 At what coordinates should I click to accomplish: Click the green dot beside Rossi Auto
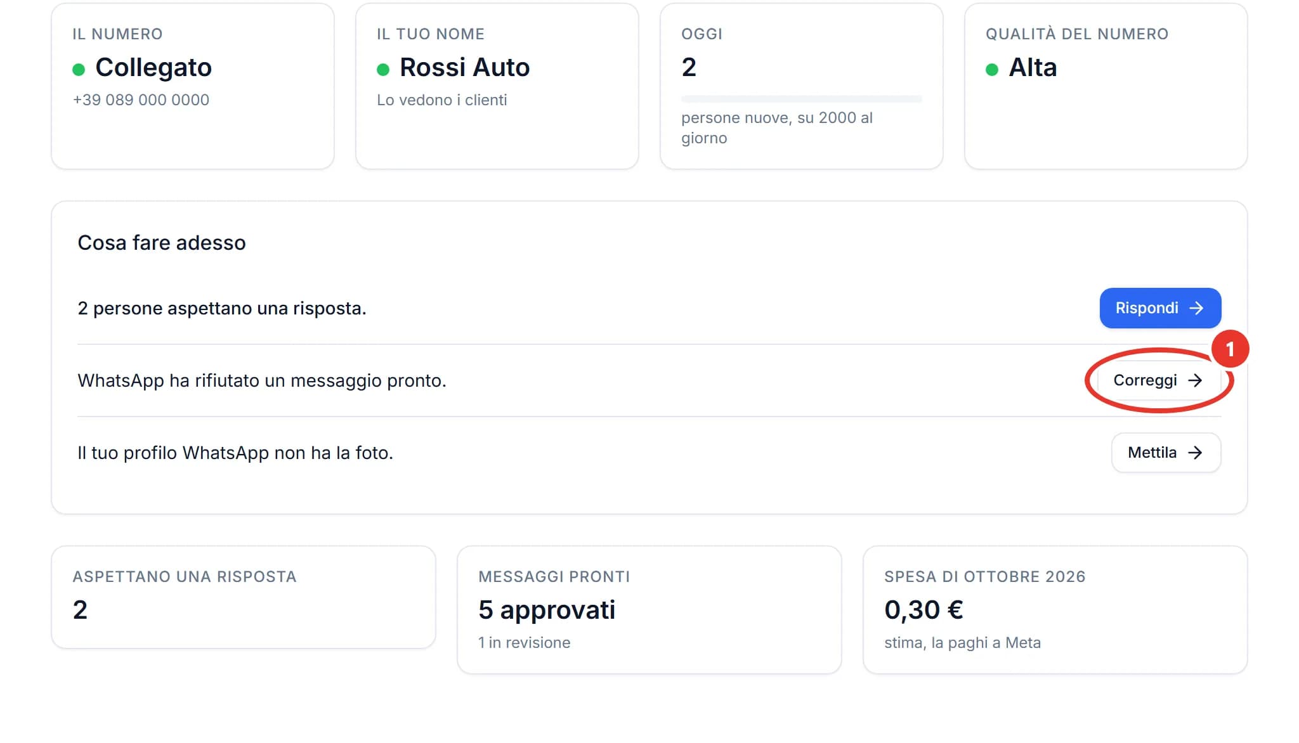point(383,70)
